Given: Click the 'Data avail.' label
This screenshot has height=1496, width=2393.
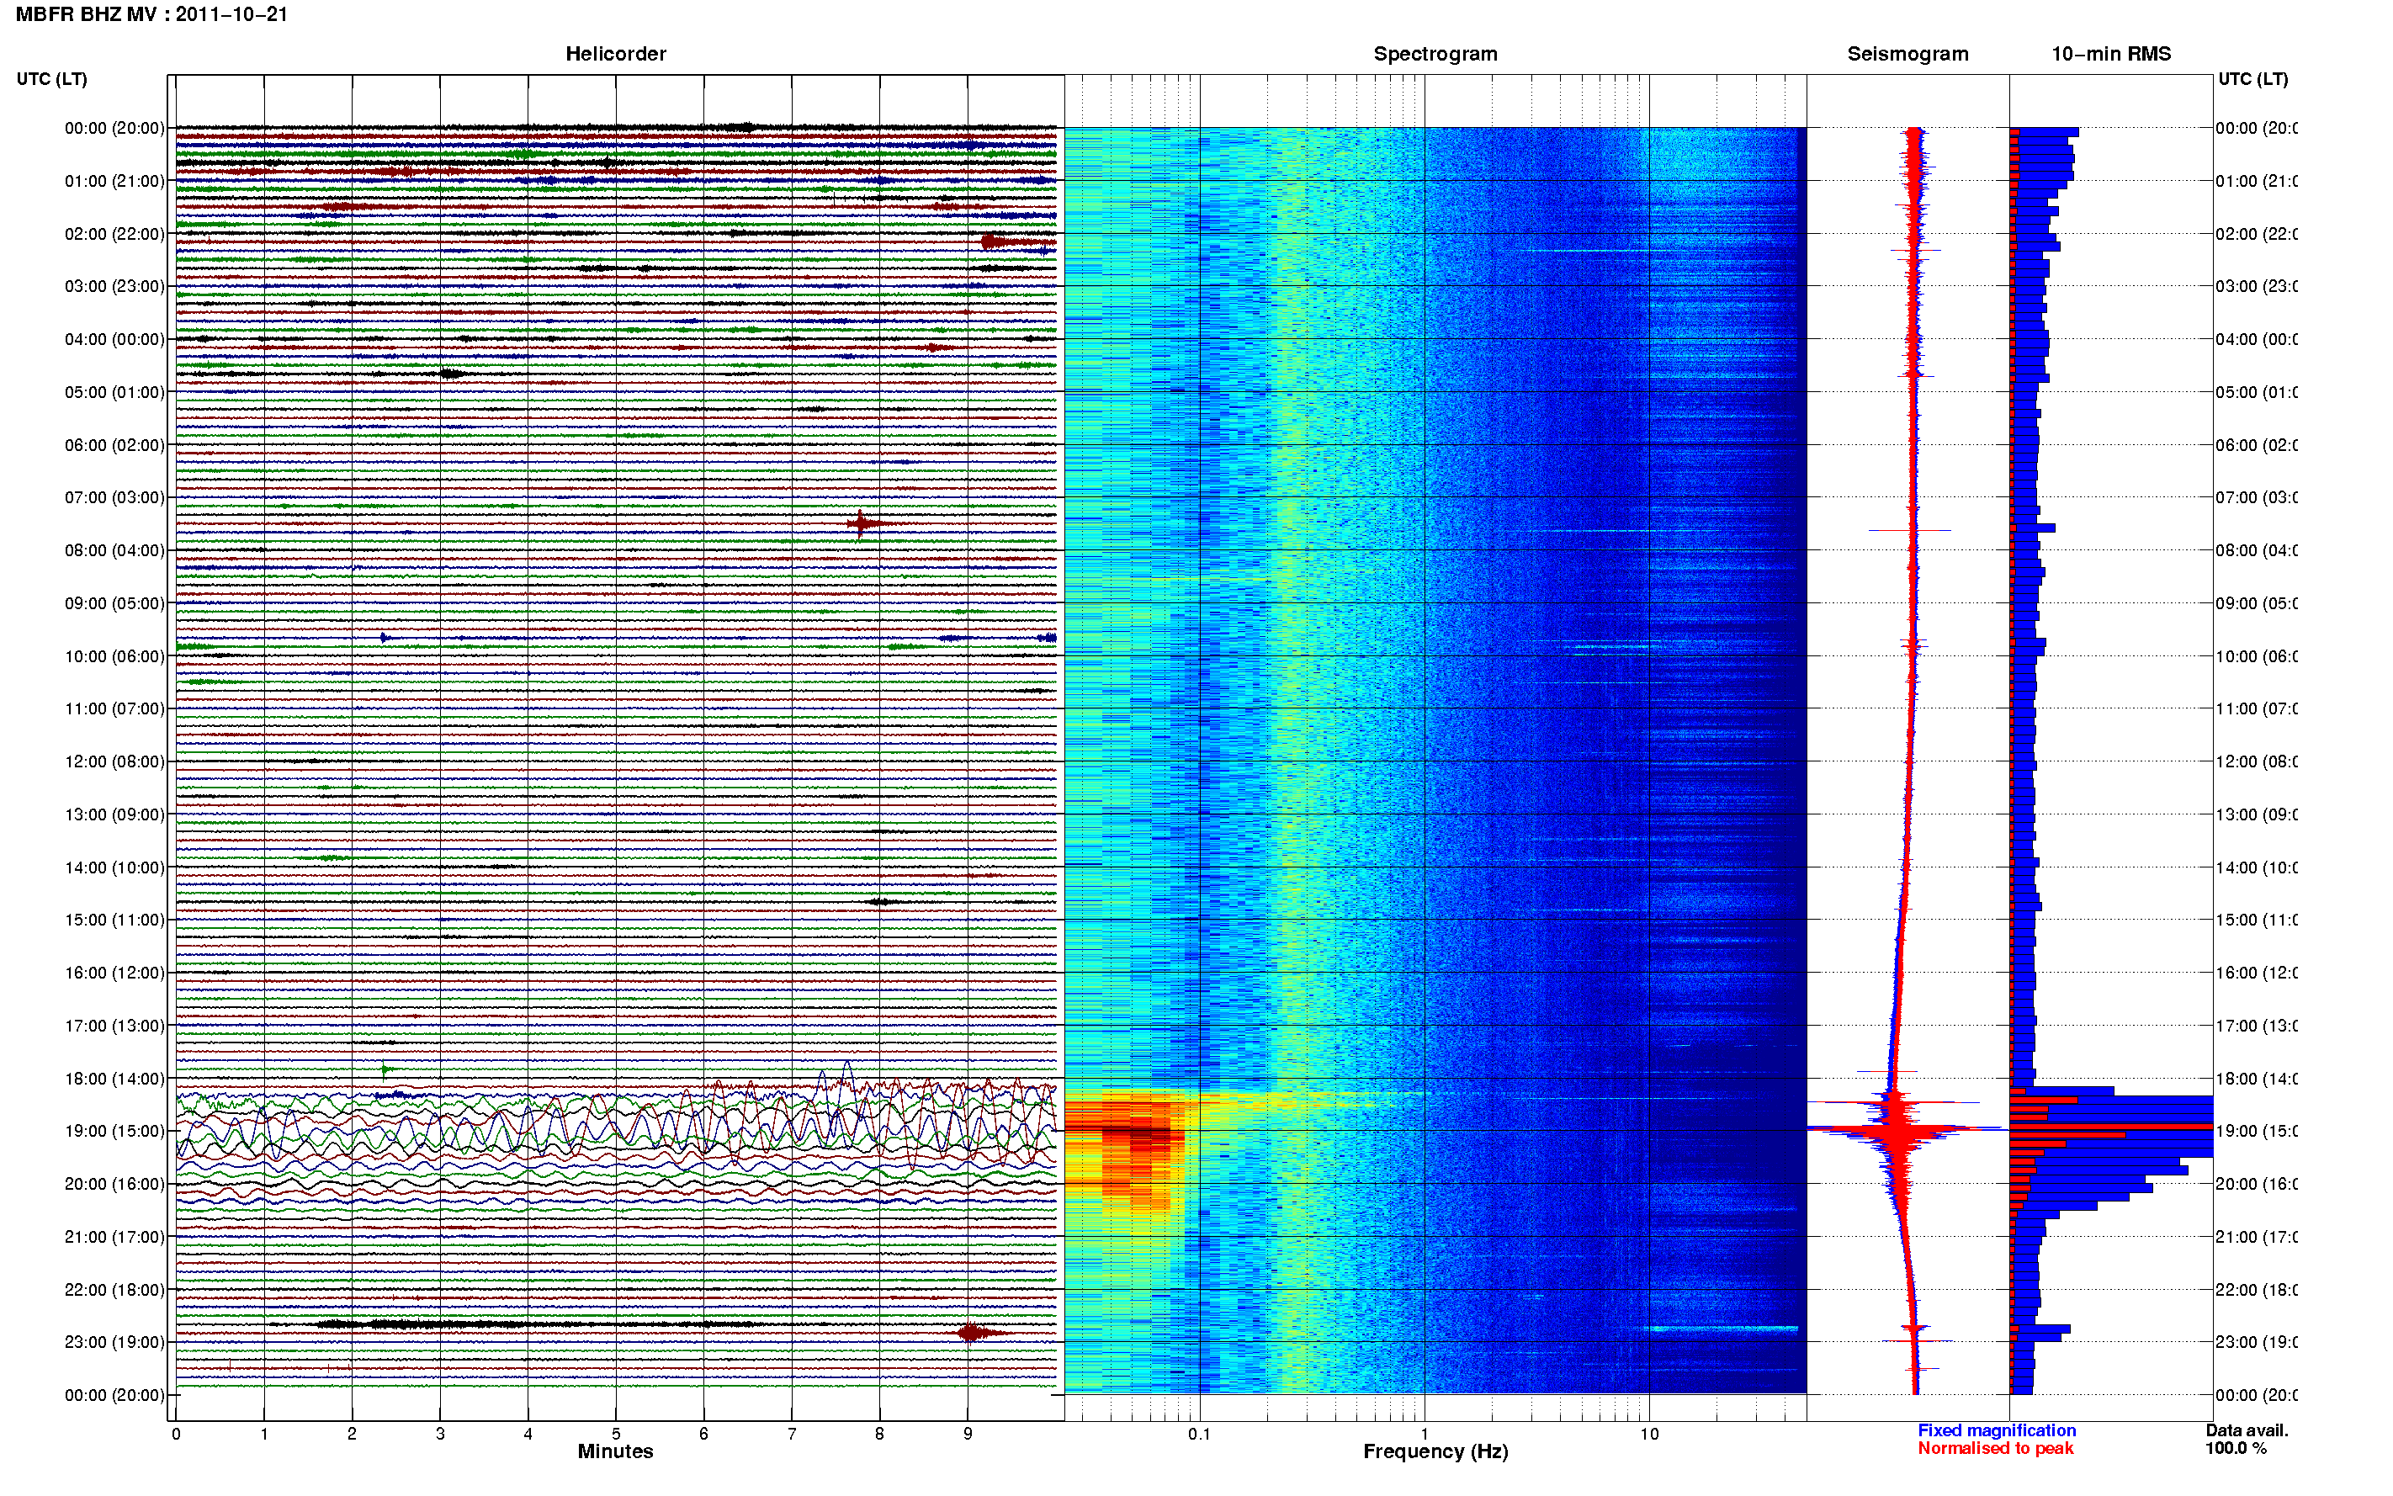Looking at the screenshot, I should coord(2247,1432).
